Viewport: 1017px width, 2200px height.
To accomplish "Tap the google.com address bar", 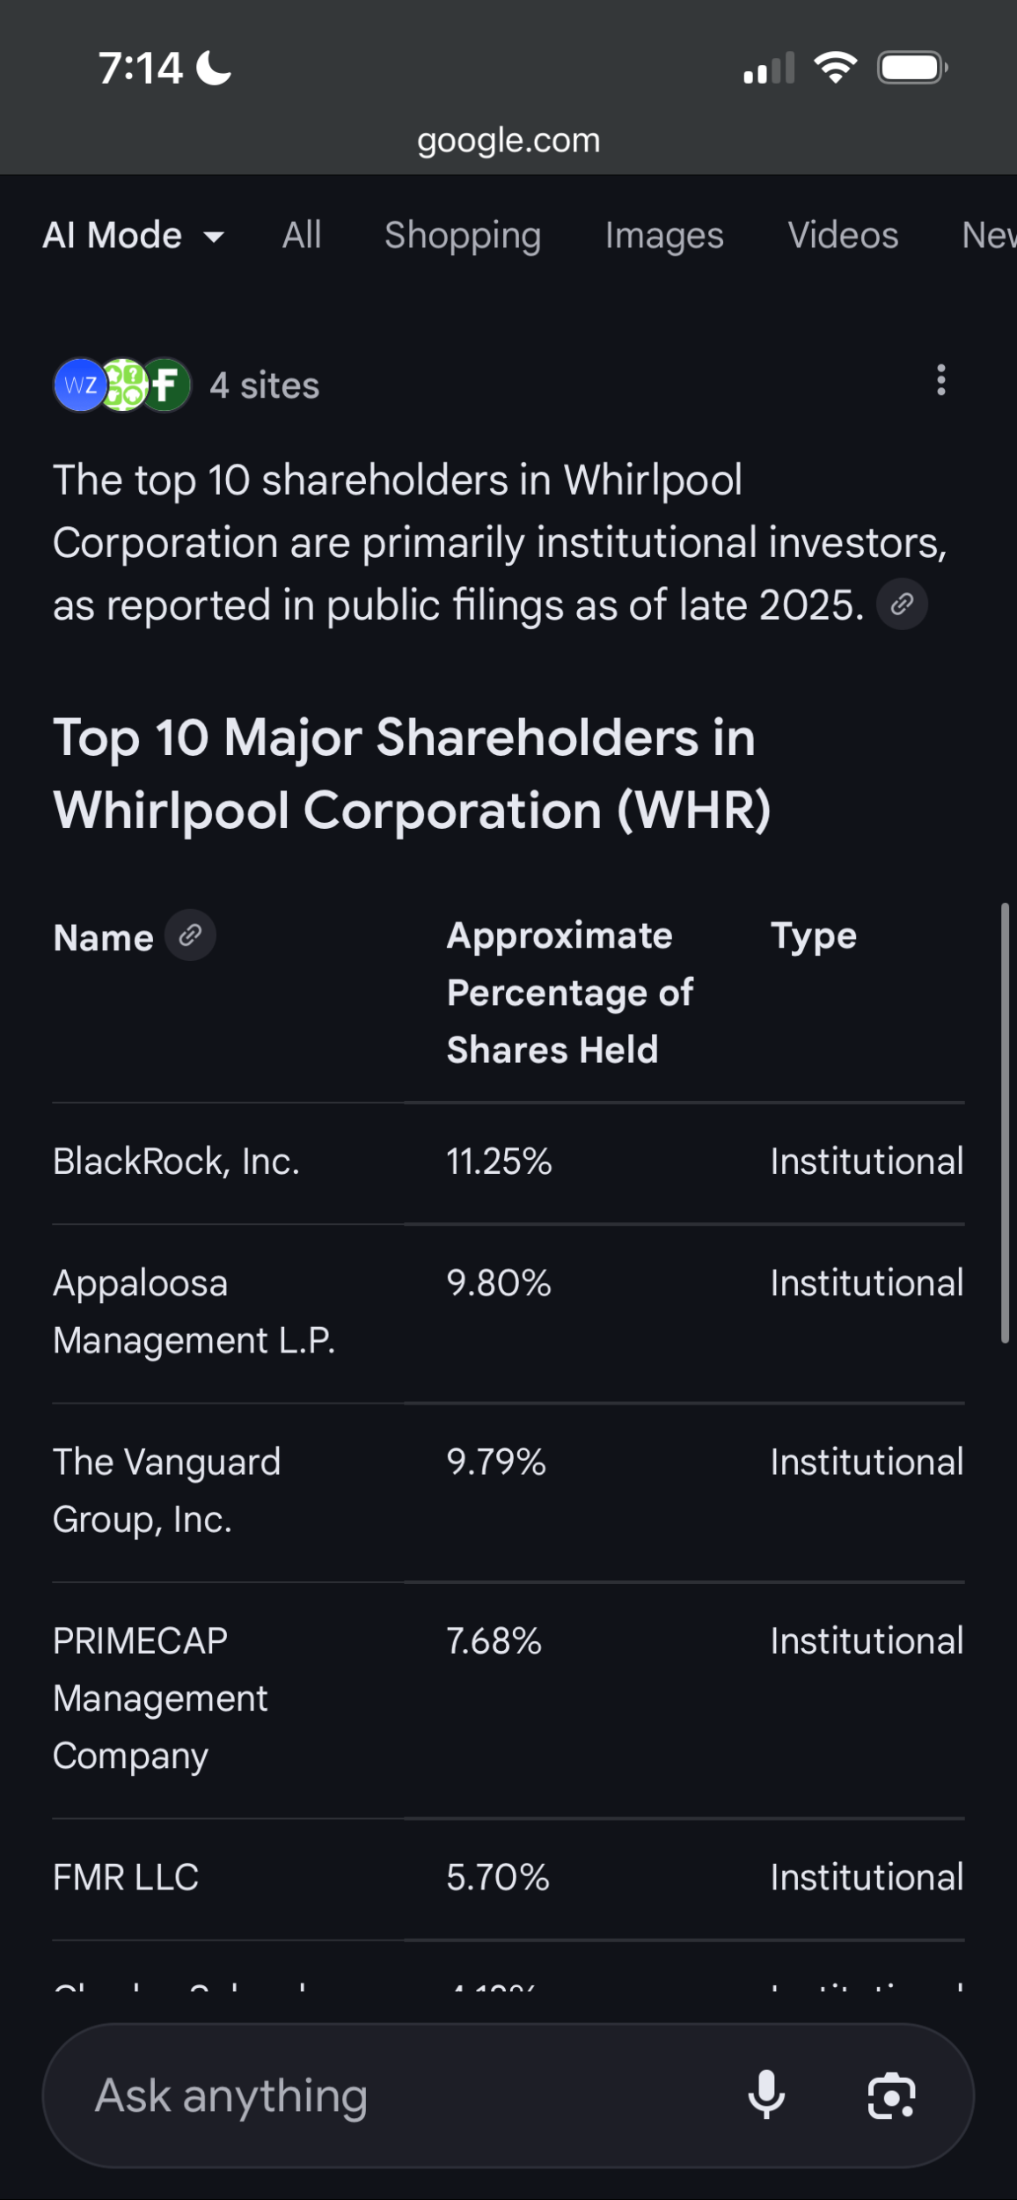I will (x=508, y=141).
